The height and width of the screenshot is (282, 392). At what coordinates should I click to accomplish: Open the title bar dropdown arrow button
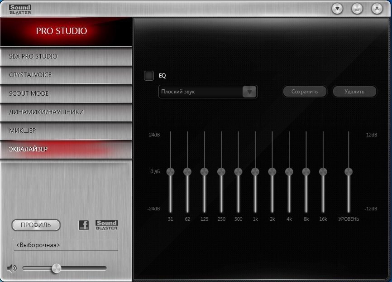pos(337,9)
